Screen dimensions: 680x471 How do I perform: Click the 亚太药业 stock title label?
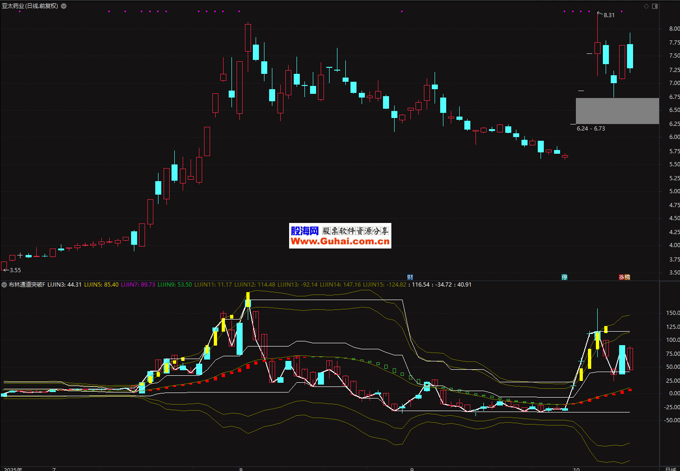[x=30, y=6]
